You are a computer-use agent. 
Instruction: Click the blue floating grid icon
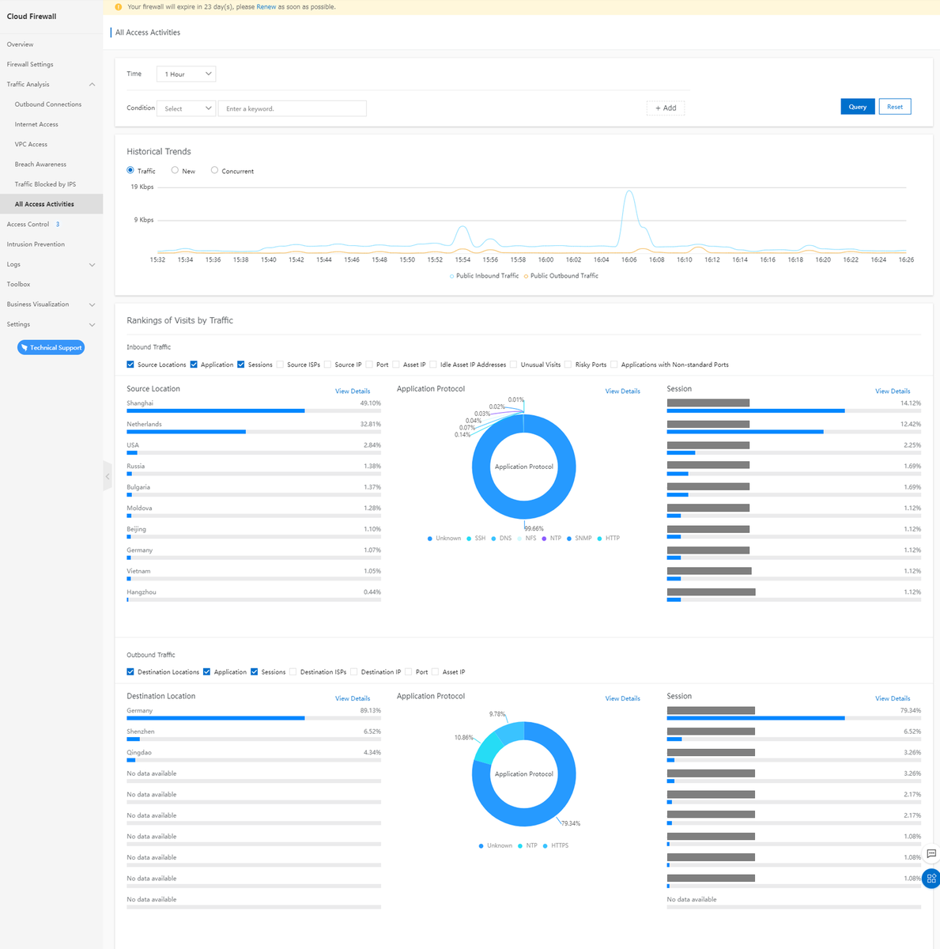click(931, 879)
